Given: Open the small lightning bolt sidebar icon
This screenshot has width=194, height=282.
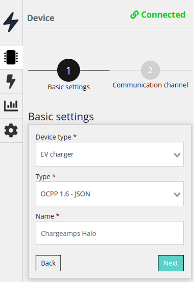Looking at the screenshot, I should click(11, 81).
